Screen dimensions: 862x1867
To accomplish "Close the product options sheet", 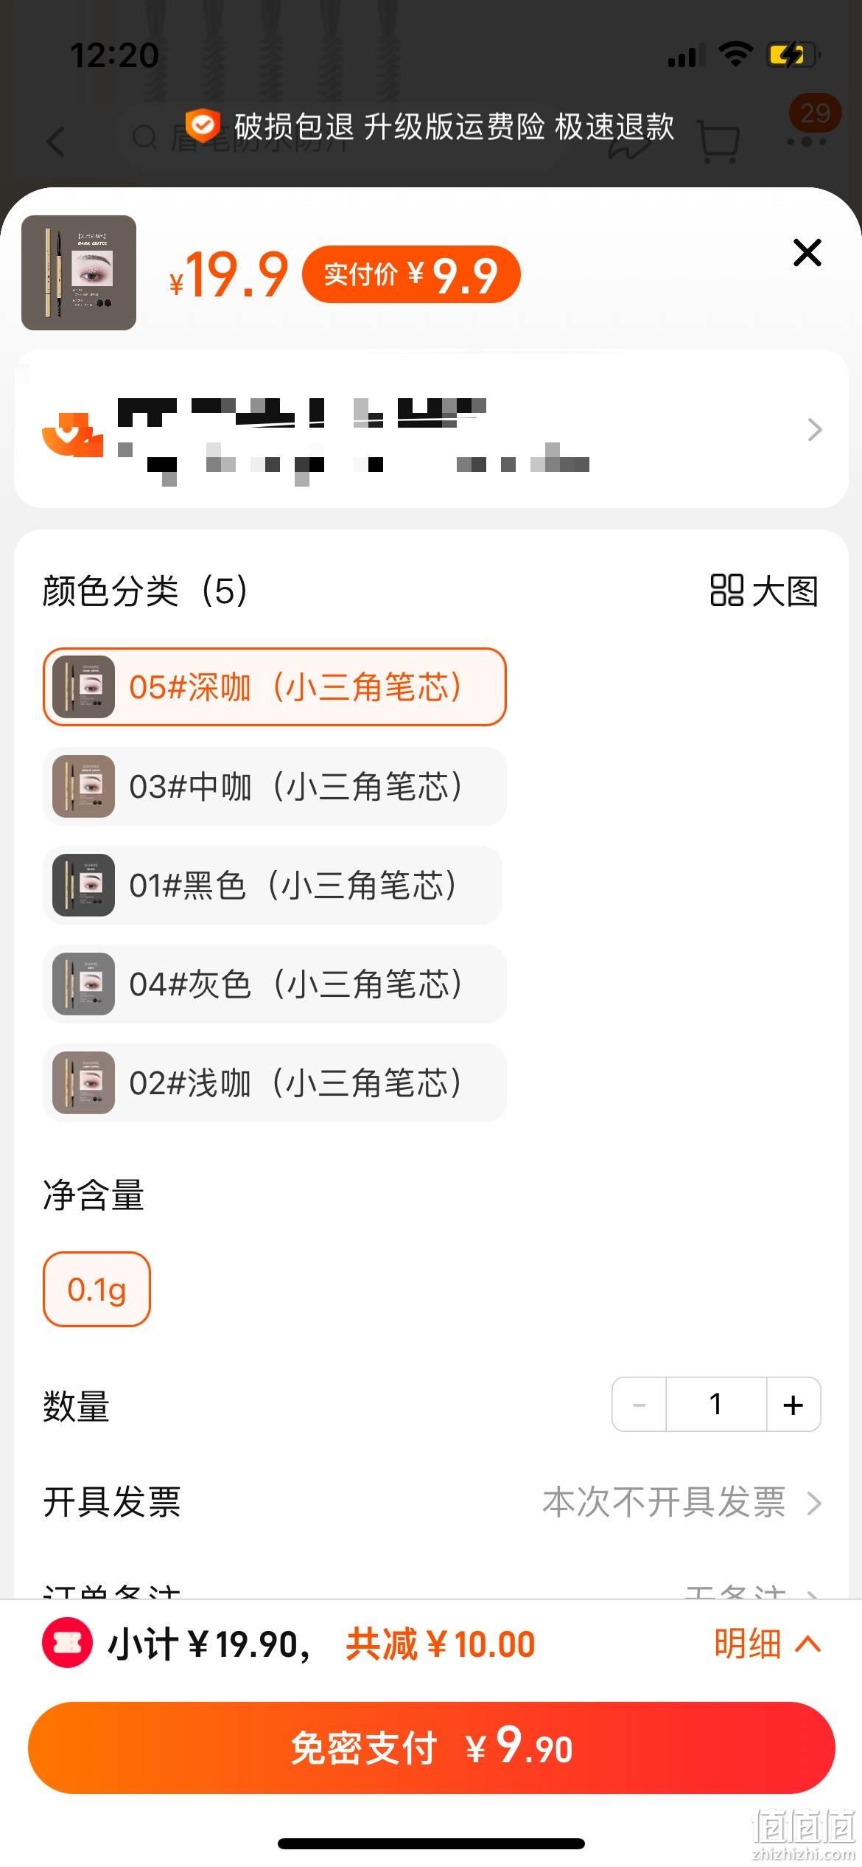I will 807,252.
